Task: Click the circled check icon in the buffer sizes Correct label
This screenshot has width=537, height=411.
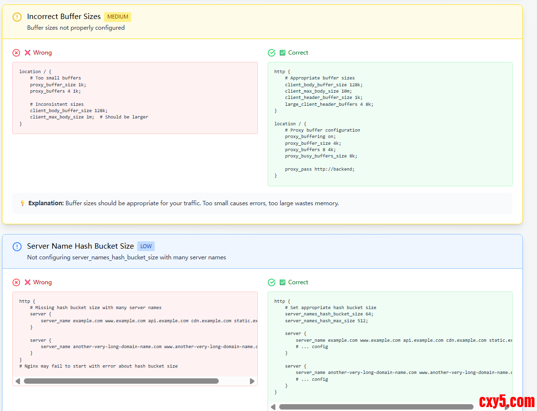Action: click(272, 53)
